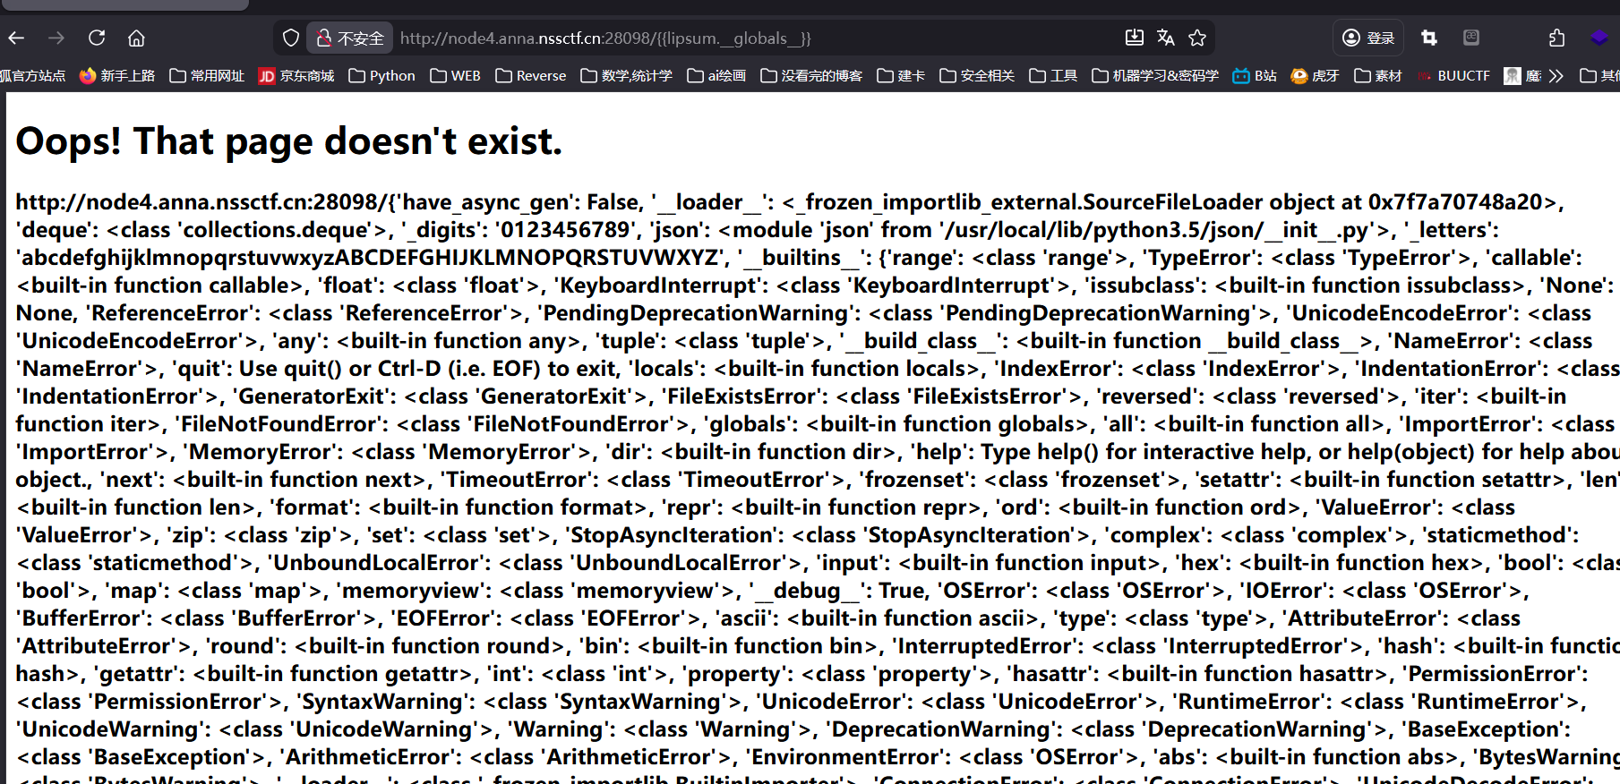This screenshot has width=1620, height=784.
Task: Open the 建卡 bookmark folder
Action: (x=901, y=76)
